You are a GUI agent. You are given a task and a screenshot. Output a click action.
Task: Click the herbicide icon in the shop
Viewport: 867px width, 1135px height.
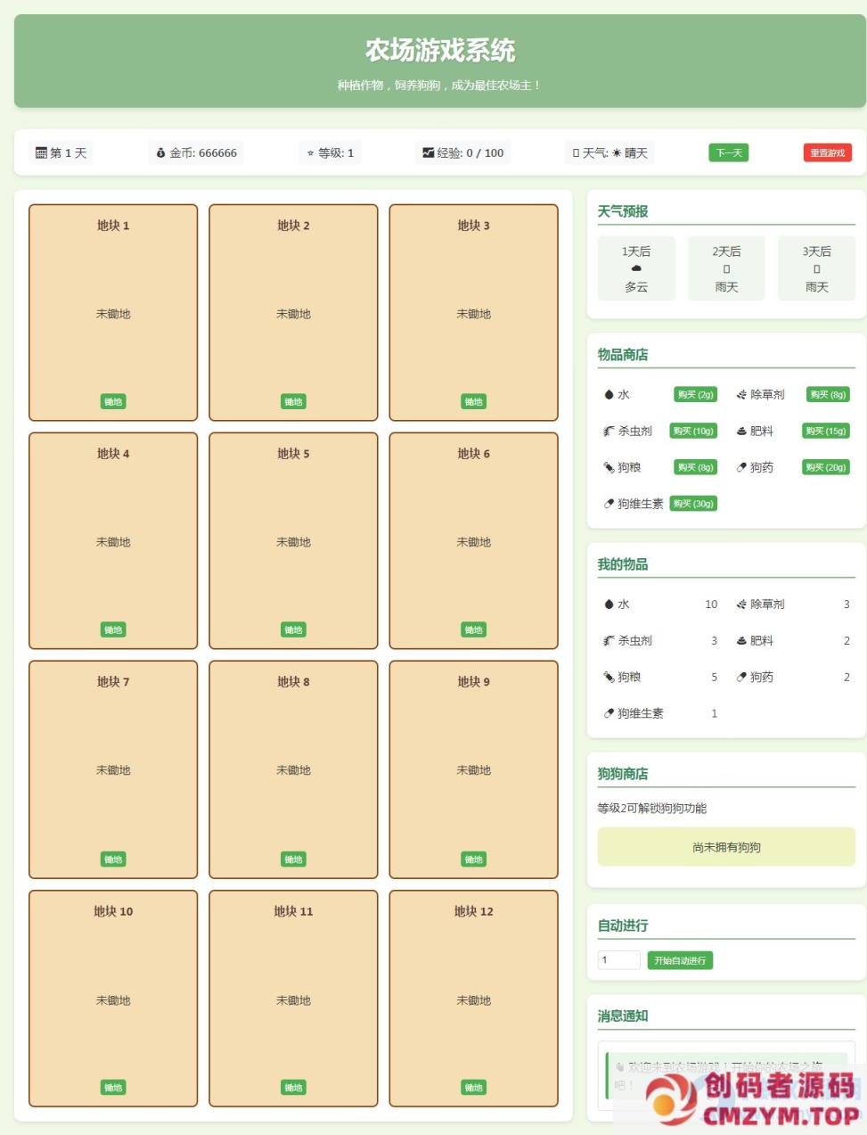click(741, 394)
